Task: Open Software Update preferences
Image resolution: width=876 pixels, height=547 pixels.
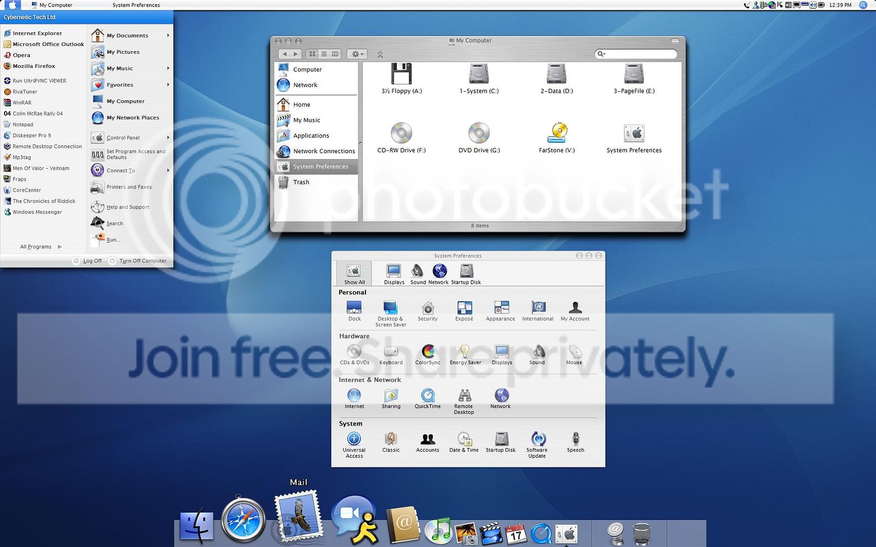Action: [537, 445]
